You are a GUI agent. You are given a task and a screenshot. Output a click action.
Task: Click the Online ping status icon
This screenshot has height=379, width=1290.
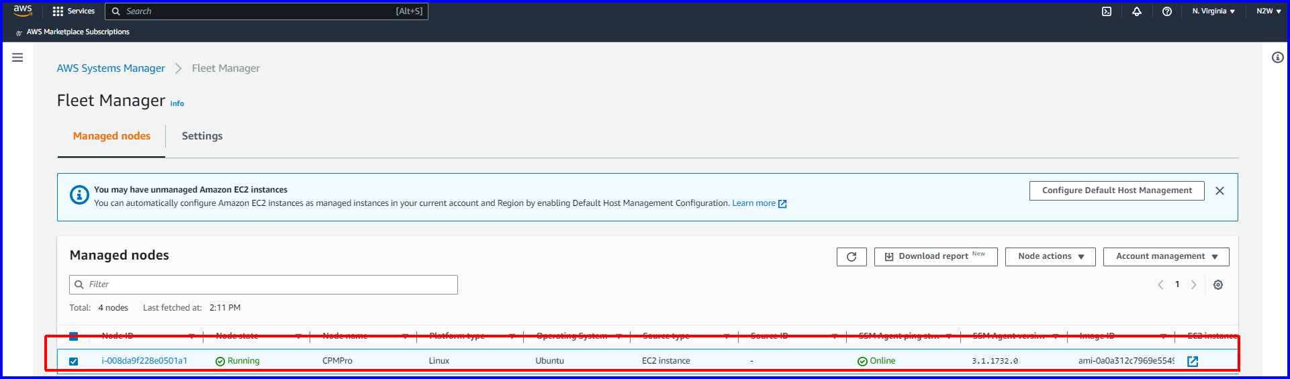point(862,362)
